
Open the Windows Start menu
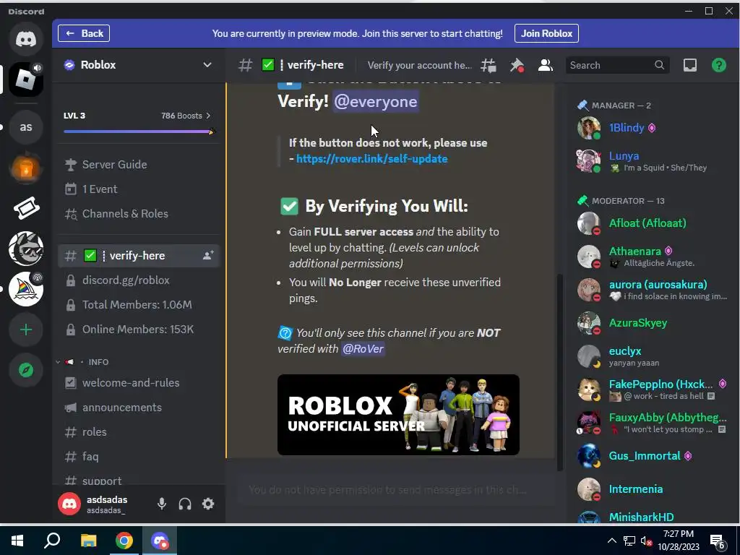[17, 541]
